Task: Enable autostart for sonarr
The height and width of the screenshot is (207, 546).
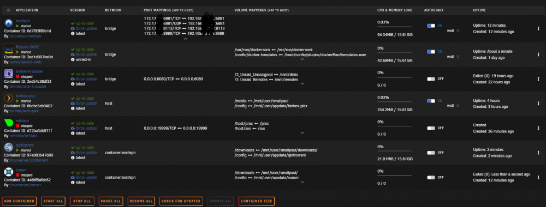Action: [431, 177]
